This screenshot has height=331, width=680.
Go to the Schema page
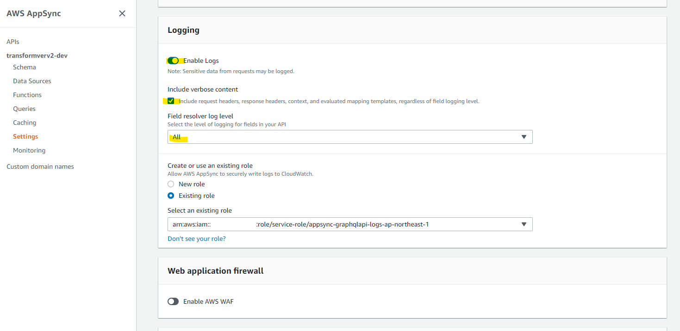pyautogui.click(x=25, y=67)
